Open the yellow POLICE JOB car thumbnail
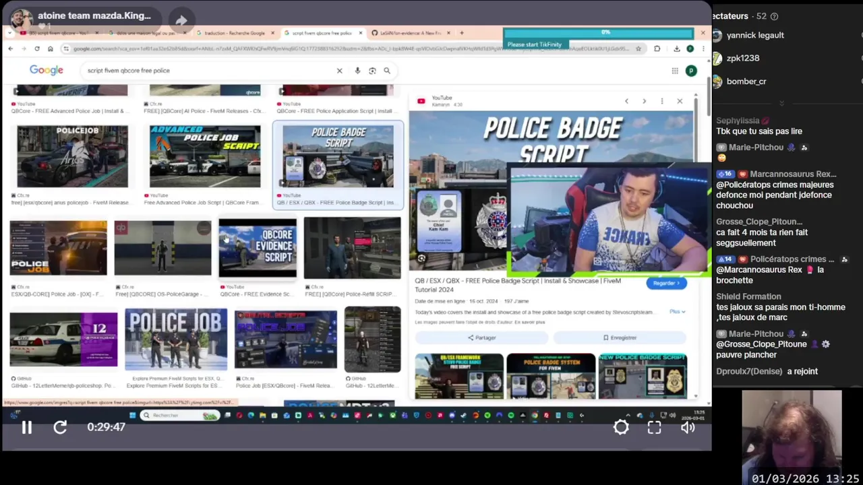The width and height of the screenshot is (863, 485). click(x=58, y=248)
